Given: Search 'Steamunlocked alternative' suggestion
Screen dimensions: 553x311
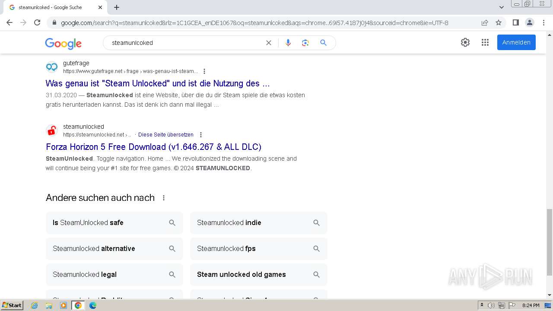Looking at the screenshot, I should coord(114,249).
